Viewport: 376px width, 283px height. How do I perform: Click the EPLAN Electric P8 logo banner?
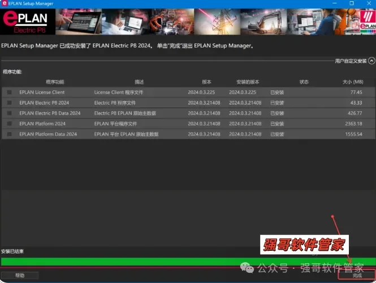tap(28, 22)
